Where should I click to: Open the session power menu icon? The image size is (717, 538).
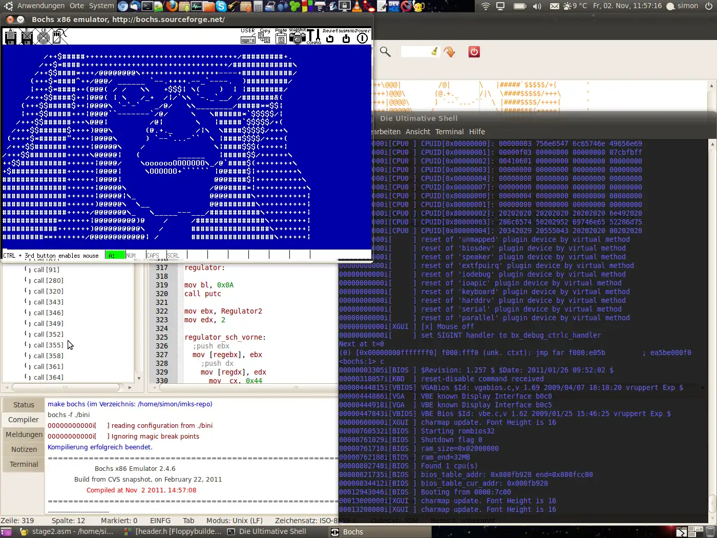point(709,6)
